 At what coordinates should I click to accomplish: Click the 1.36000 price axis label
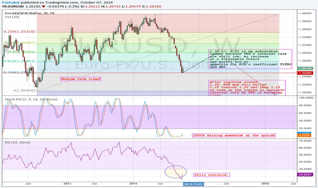pyautogui.click(x=305, y=29)
